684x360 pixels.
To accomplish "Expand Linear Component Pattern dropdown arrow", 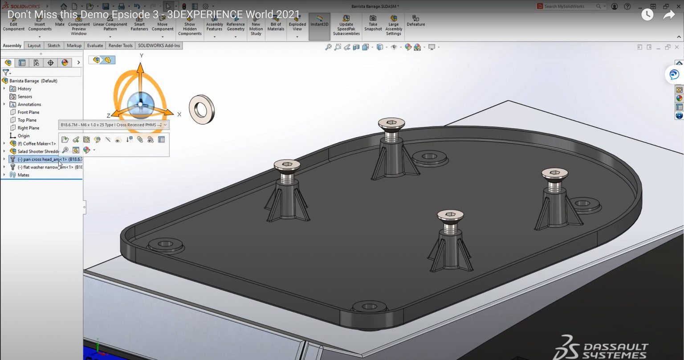I will click(110, 37).
